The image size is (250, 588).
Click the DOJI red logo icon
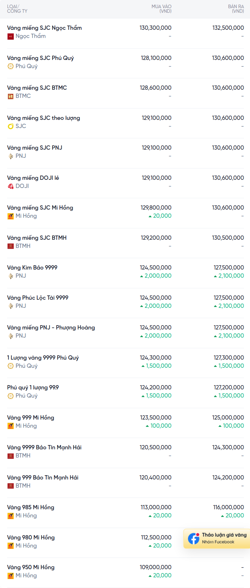pos(11,186)
